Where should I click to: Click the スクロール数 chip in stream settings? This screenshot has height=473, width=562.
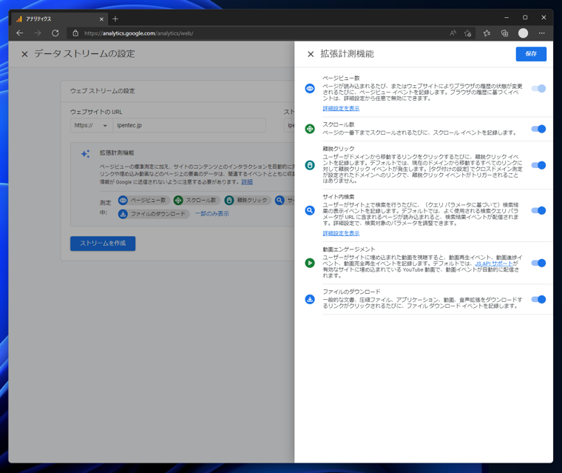click(196, 201)
